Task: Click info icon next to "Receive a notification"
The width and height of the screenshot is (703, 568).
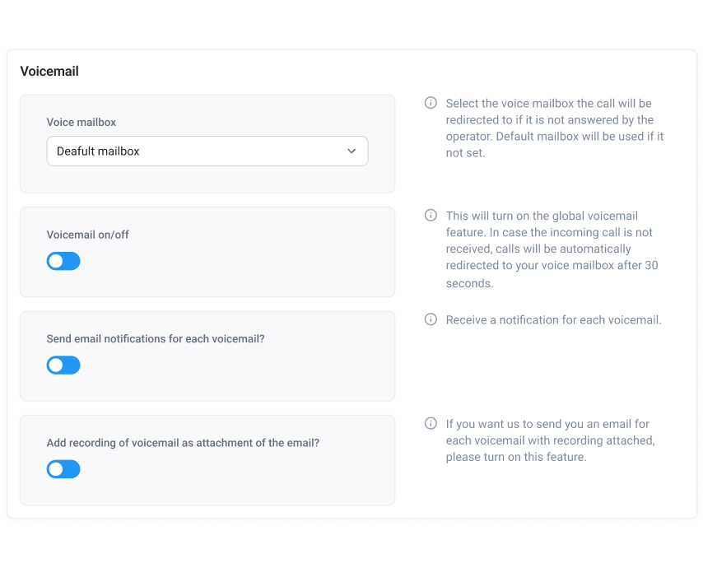Action: 431,319
